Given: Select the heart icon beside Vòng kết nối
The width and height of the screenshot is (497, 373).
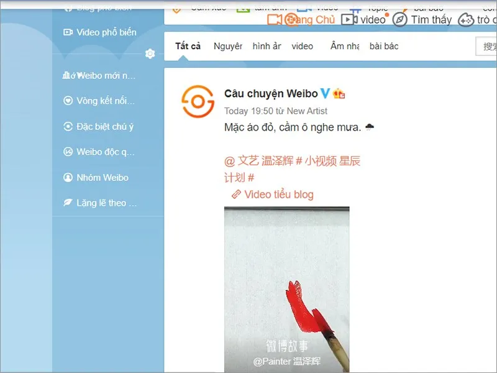Looking at the screenshot, I should point(67,100).
